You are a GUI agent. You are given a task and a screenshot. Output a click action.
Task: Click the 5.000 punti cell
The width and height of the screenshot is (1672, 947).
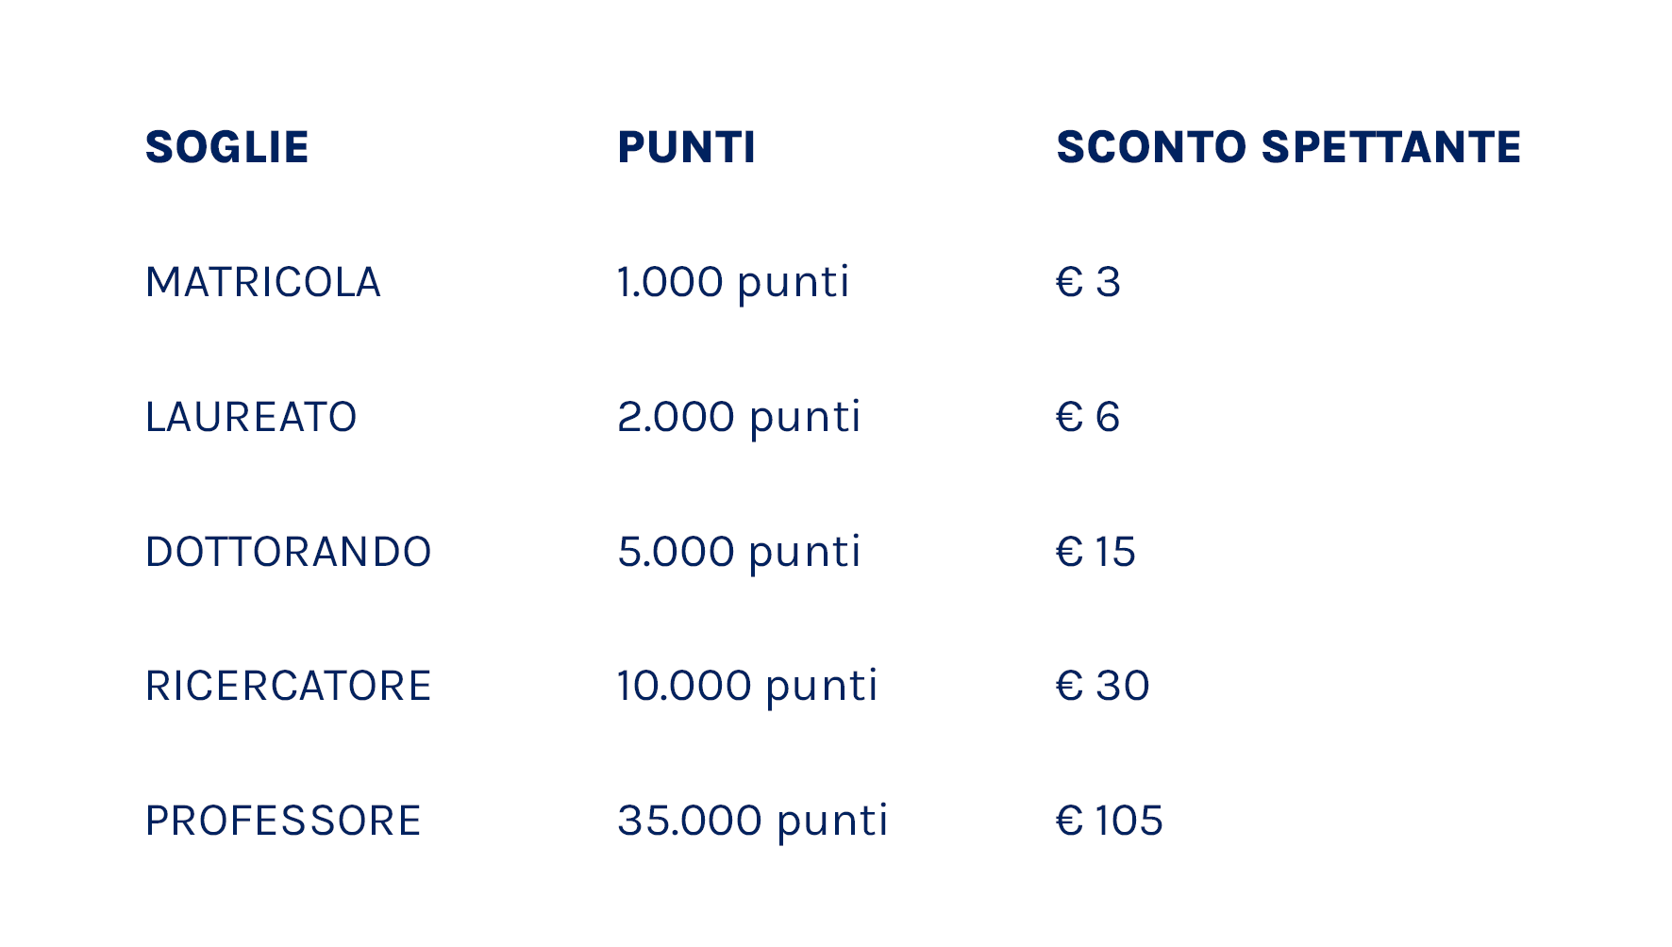tap(739, 552)
